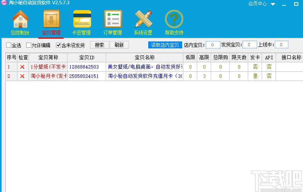The height and width of the screenshot is (192, 303).
Task: Click API value 否 in row 2
Action: pos(269,76)
